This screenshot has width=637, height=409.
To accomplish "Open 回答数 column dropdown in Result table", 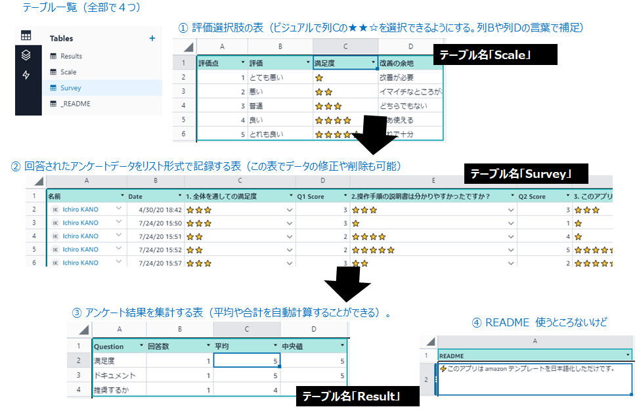I will pos(208,345).
